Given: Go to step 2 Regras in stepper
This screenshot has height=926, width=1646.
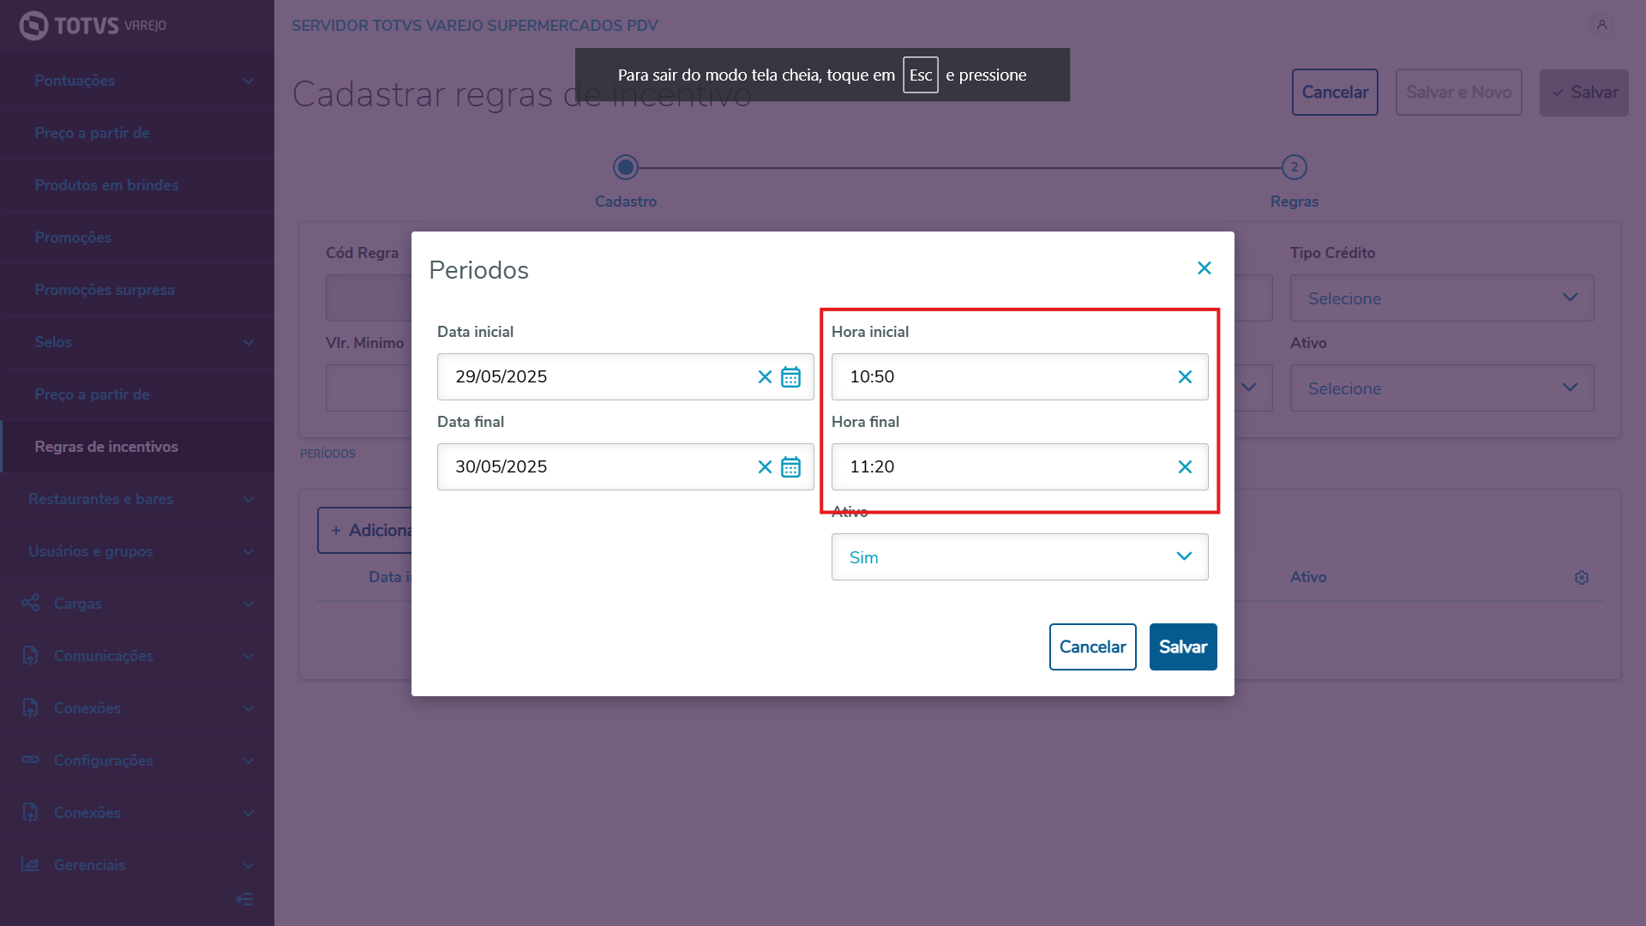Looking at the screenshot, I should coord(1294,167).
